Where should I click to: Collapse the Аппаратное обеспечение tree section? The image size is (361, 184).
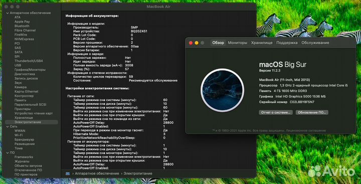(8, 13)
